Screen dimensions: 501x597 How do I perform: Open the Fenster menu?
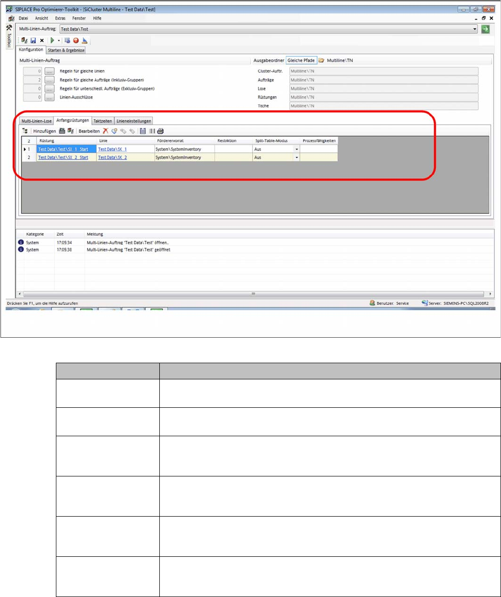pyautogui.click(x=79, y=18)
